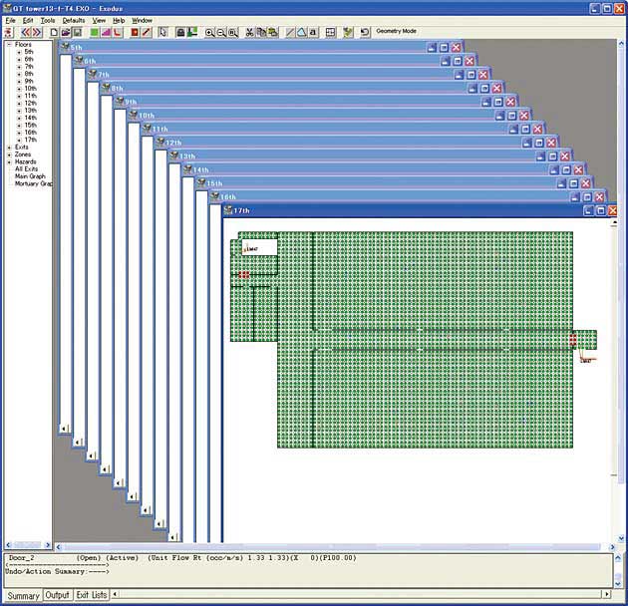Screen dimensions: 628x606
Task: Open the Defaults menu
Action: point(74,20)
